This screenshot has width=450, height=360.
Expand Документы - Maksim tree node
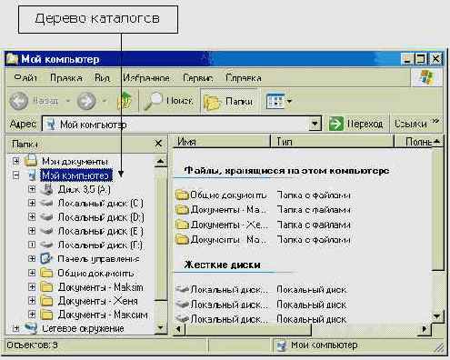[x=32, y=286]
